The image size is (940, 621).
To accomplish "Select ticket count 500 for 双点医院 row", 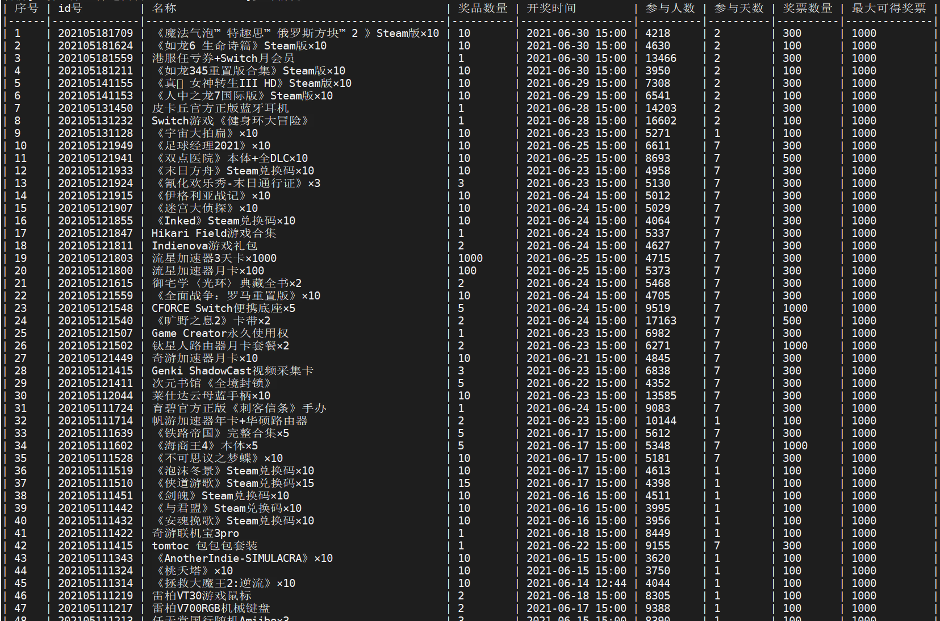I will pyautogui.click(x=792, y=159).
